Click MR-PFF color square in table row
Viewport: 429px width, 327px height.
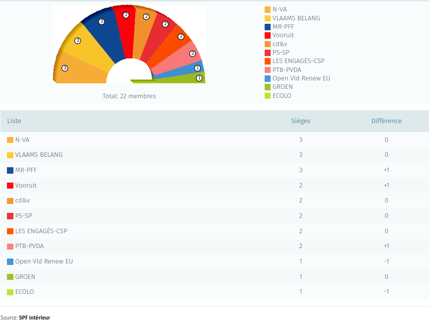(10, 170)
